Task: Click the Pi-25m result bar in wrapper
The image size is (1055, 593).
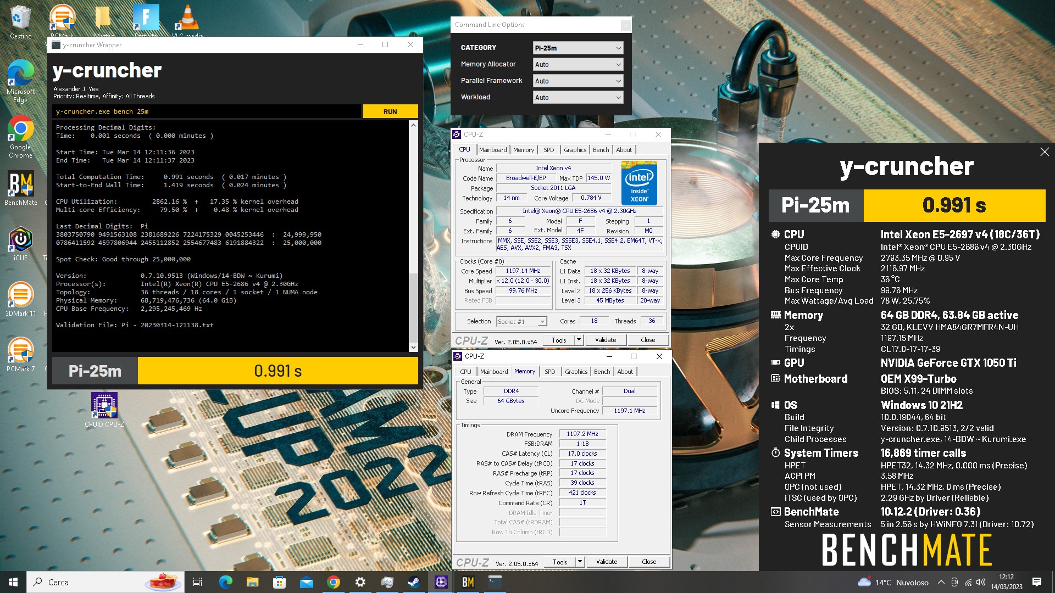Action: (235, 371)
